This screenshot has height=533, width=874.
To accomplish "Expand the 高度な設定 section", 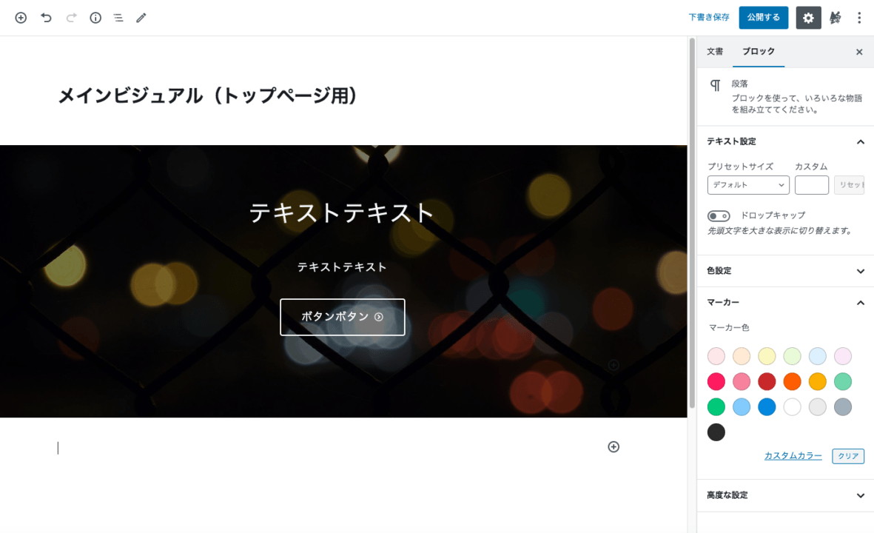I will [785, 495].
